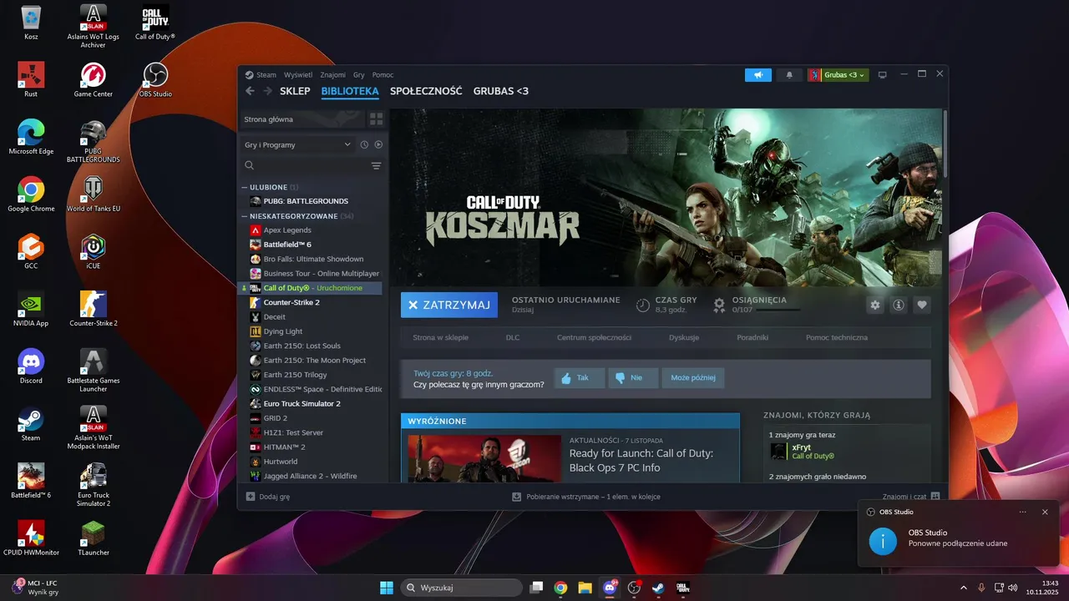
Task: Toggle recent activity sort clock icon
Action: point(364,144)
